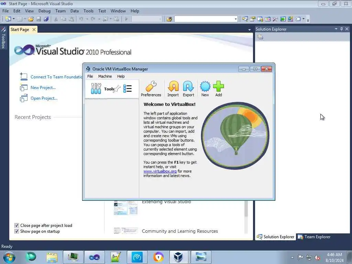Open Properties Window toolbar icon

tap(253, 19)
